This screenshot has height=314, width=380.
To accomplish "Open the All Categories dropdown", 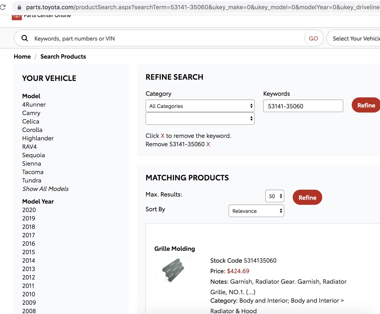I will pyautogui.click(x=200, y=106).
